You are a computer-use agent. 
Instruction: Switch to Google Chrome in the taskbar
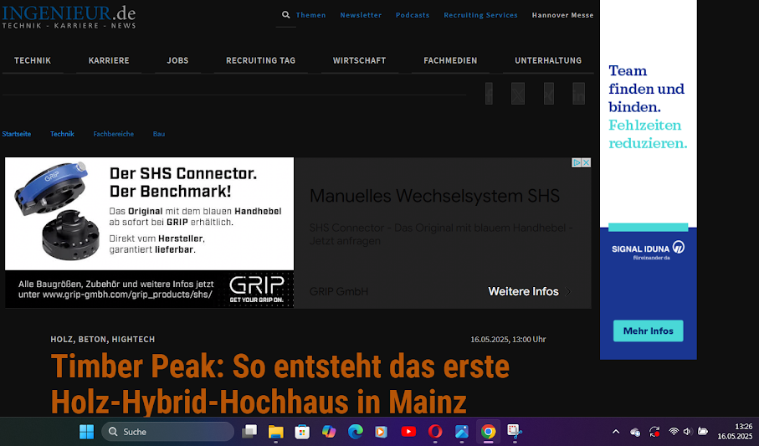[x=488, y=432]
